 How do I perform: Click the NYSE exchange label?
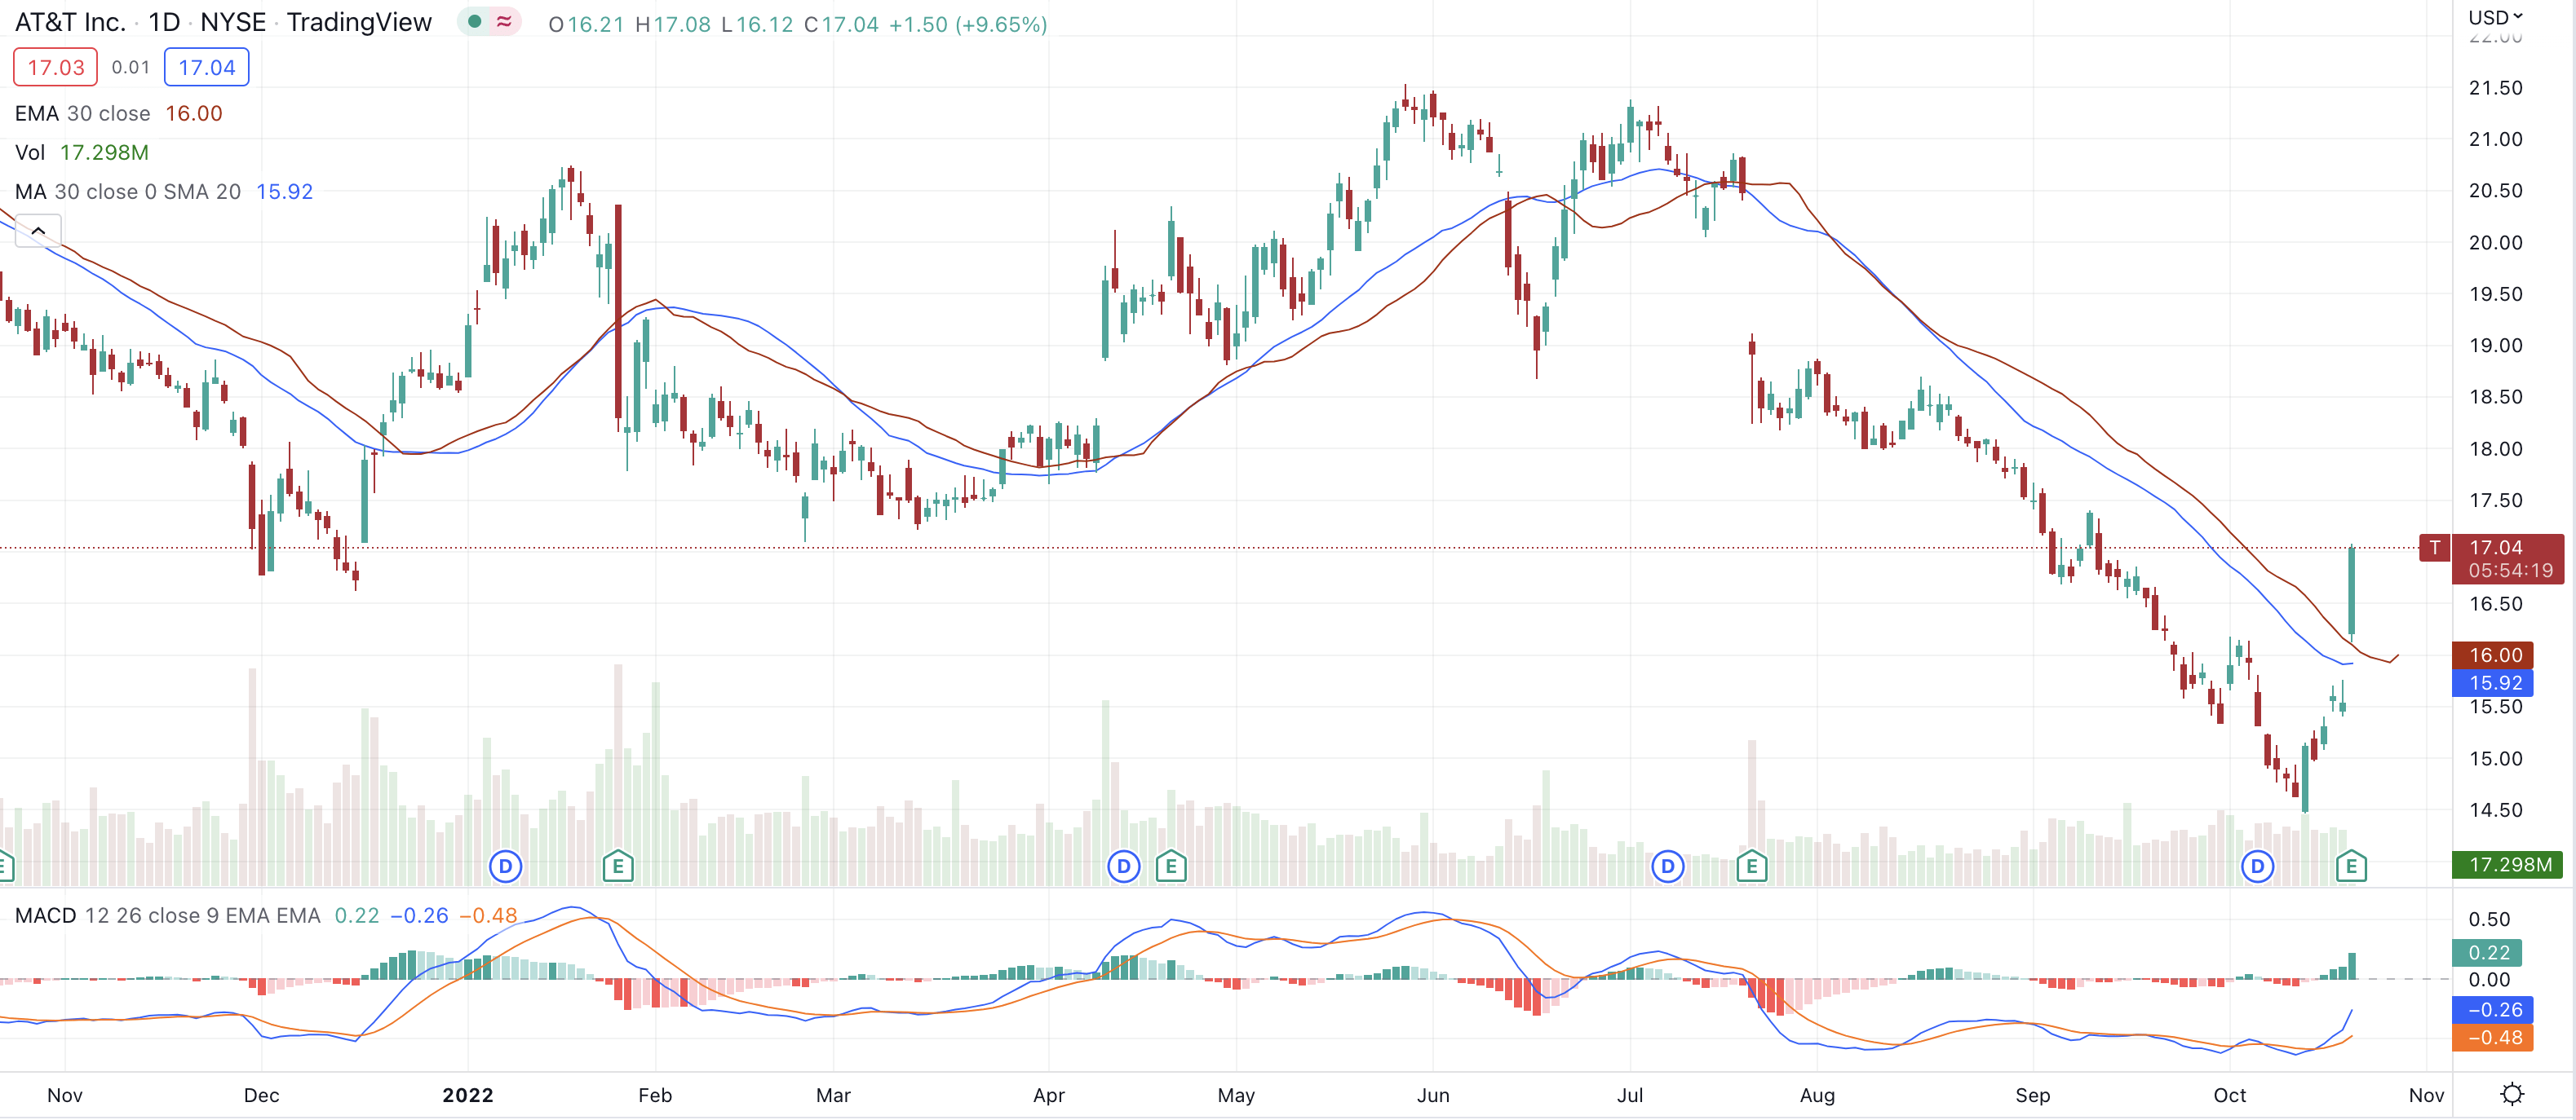pyautogui.click(x=233, y=22)
